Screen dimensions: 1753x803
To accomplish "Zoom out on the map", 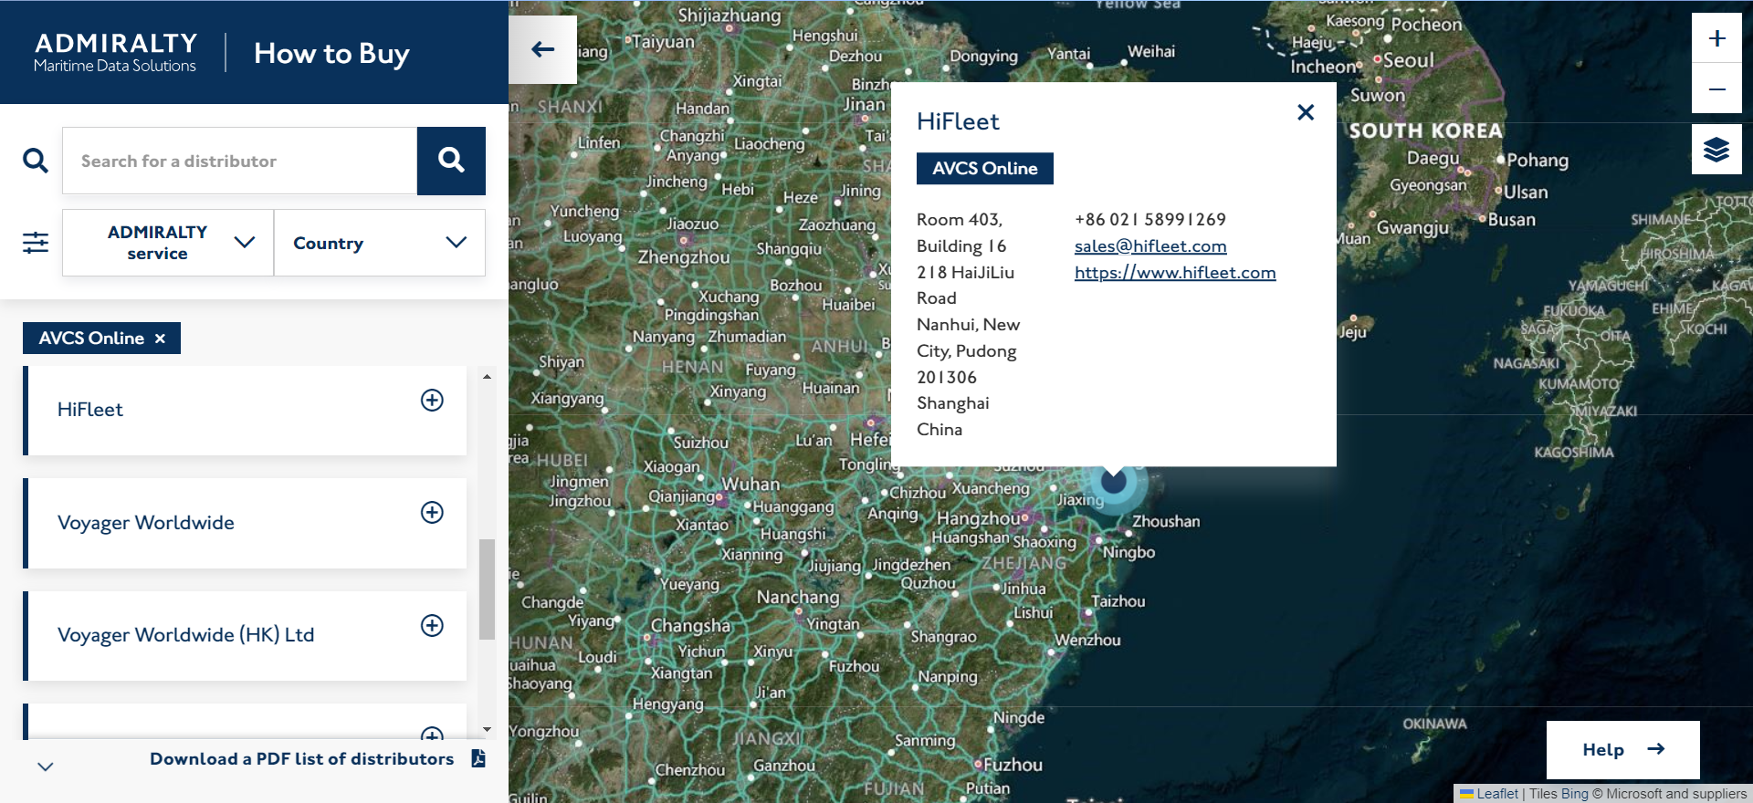I will 1716,89.
